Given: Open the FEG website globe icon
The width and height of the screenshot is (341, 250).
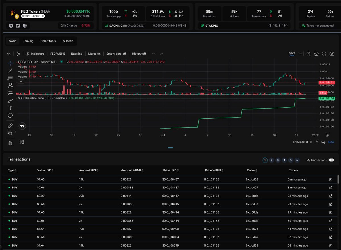Looking at the screenshot, I should [25, 26].
